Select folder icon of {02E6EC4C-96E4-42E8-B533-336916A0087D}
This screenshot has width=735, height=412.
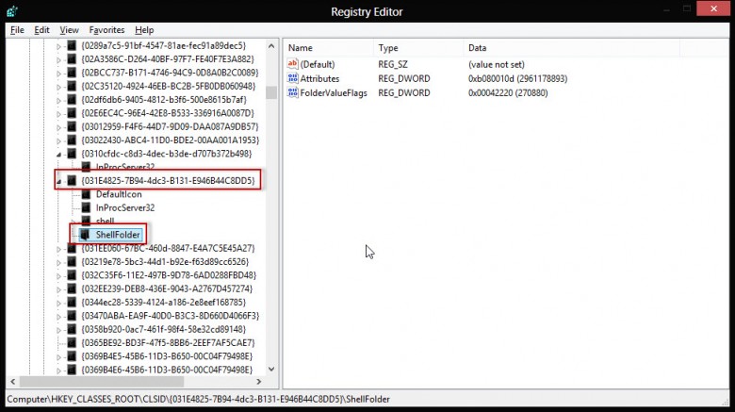(x=72, y=113)
